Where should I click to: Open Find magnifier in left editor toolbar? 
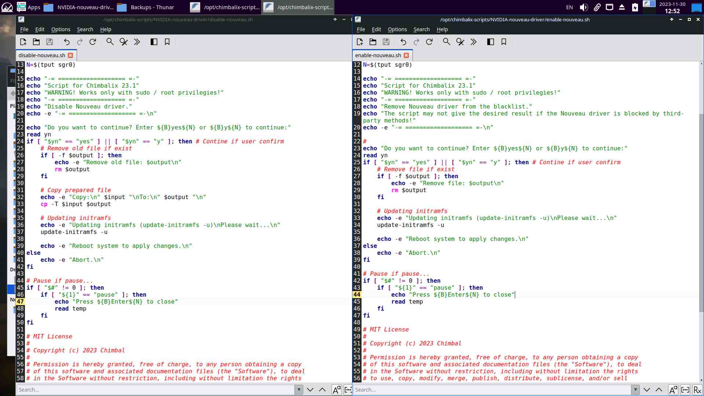coord(110,42)
